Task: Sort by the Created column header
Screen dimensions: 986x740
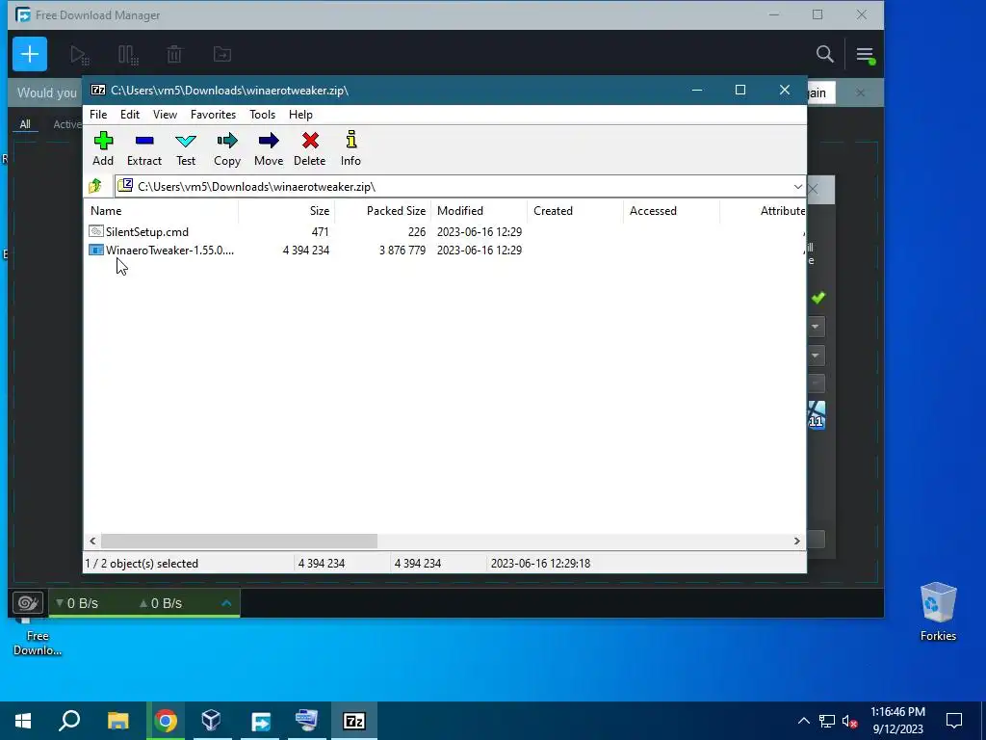Action: [x=575, y=211]
